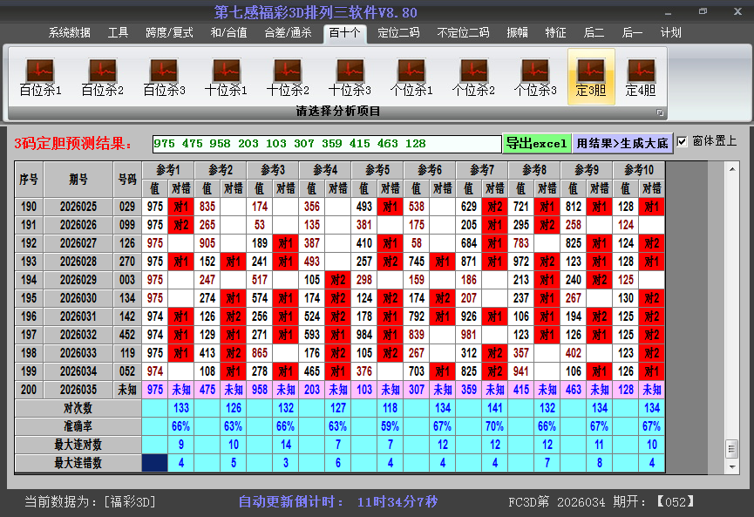The height and width of the screenshot is (517, 754).
Task: Click the 用结果>生成大底 button
Action: pyautogui.click(x=622, y=143)
